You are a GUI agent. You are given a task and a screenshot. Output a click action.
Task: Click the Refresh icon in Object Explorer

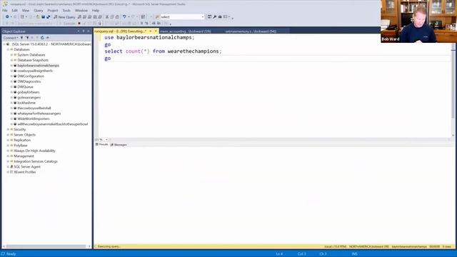coord(42,38)
